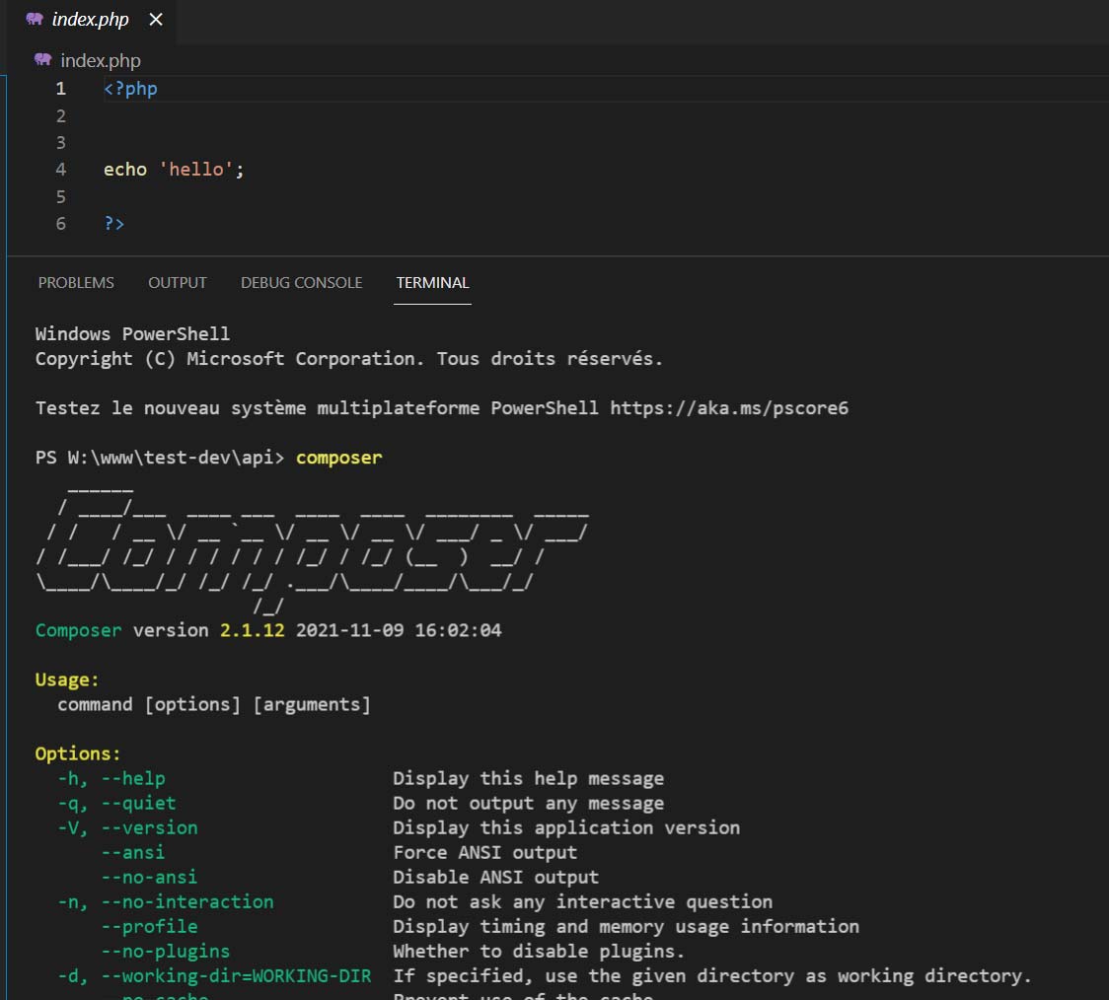Click line number 6 in gutter
This screenshot has height=1000, width=1109.
pyautogui.click(x=61, y=224)
